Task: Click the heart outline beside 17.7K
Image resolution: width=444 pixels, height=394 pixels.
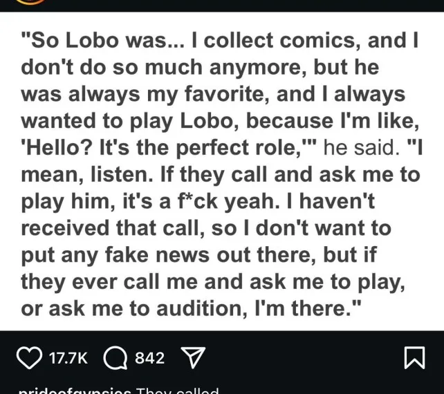Action: pos(29,357)
